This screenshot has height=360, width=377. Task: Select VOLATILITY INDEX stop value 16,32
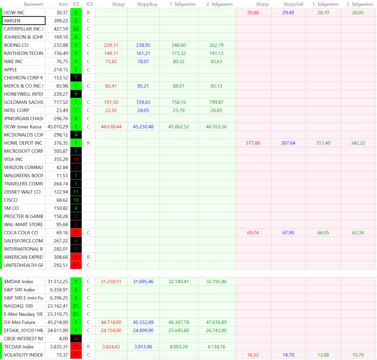(253, 355)
